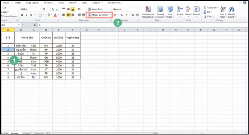Enable Wrap Text
This screenshot has width=249, height=135.
click(95, 9)
